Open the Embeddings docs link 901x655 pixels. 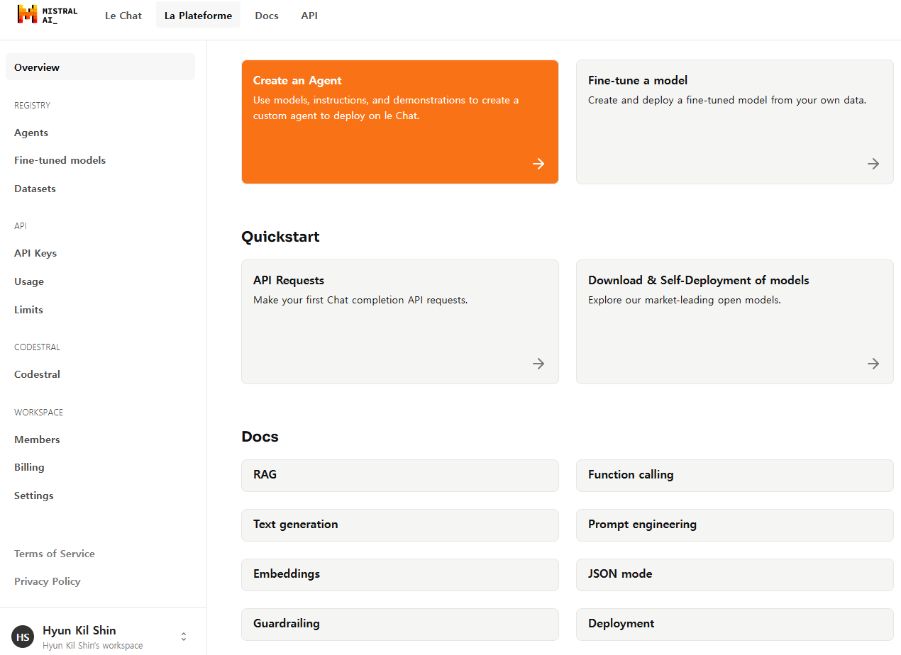point(400,575)
